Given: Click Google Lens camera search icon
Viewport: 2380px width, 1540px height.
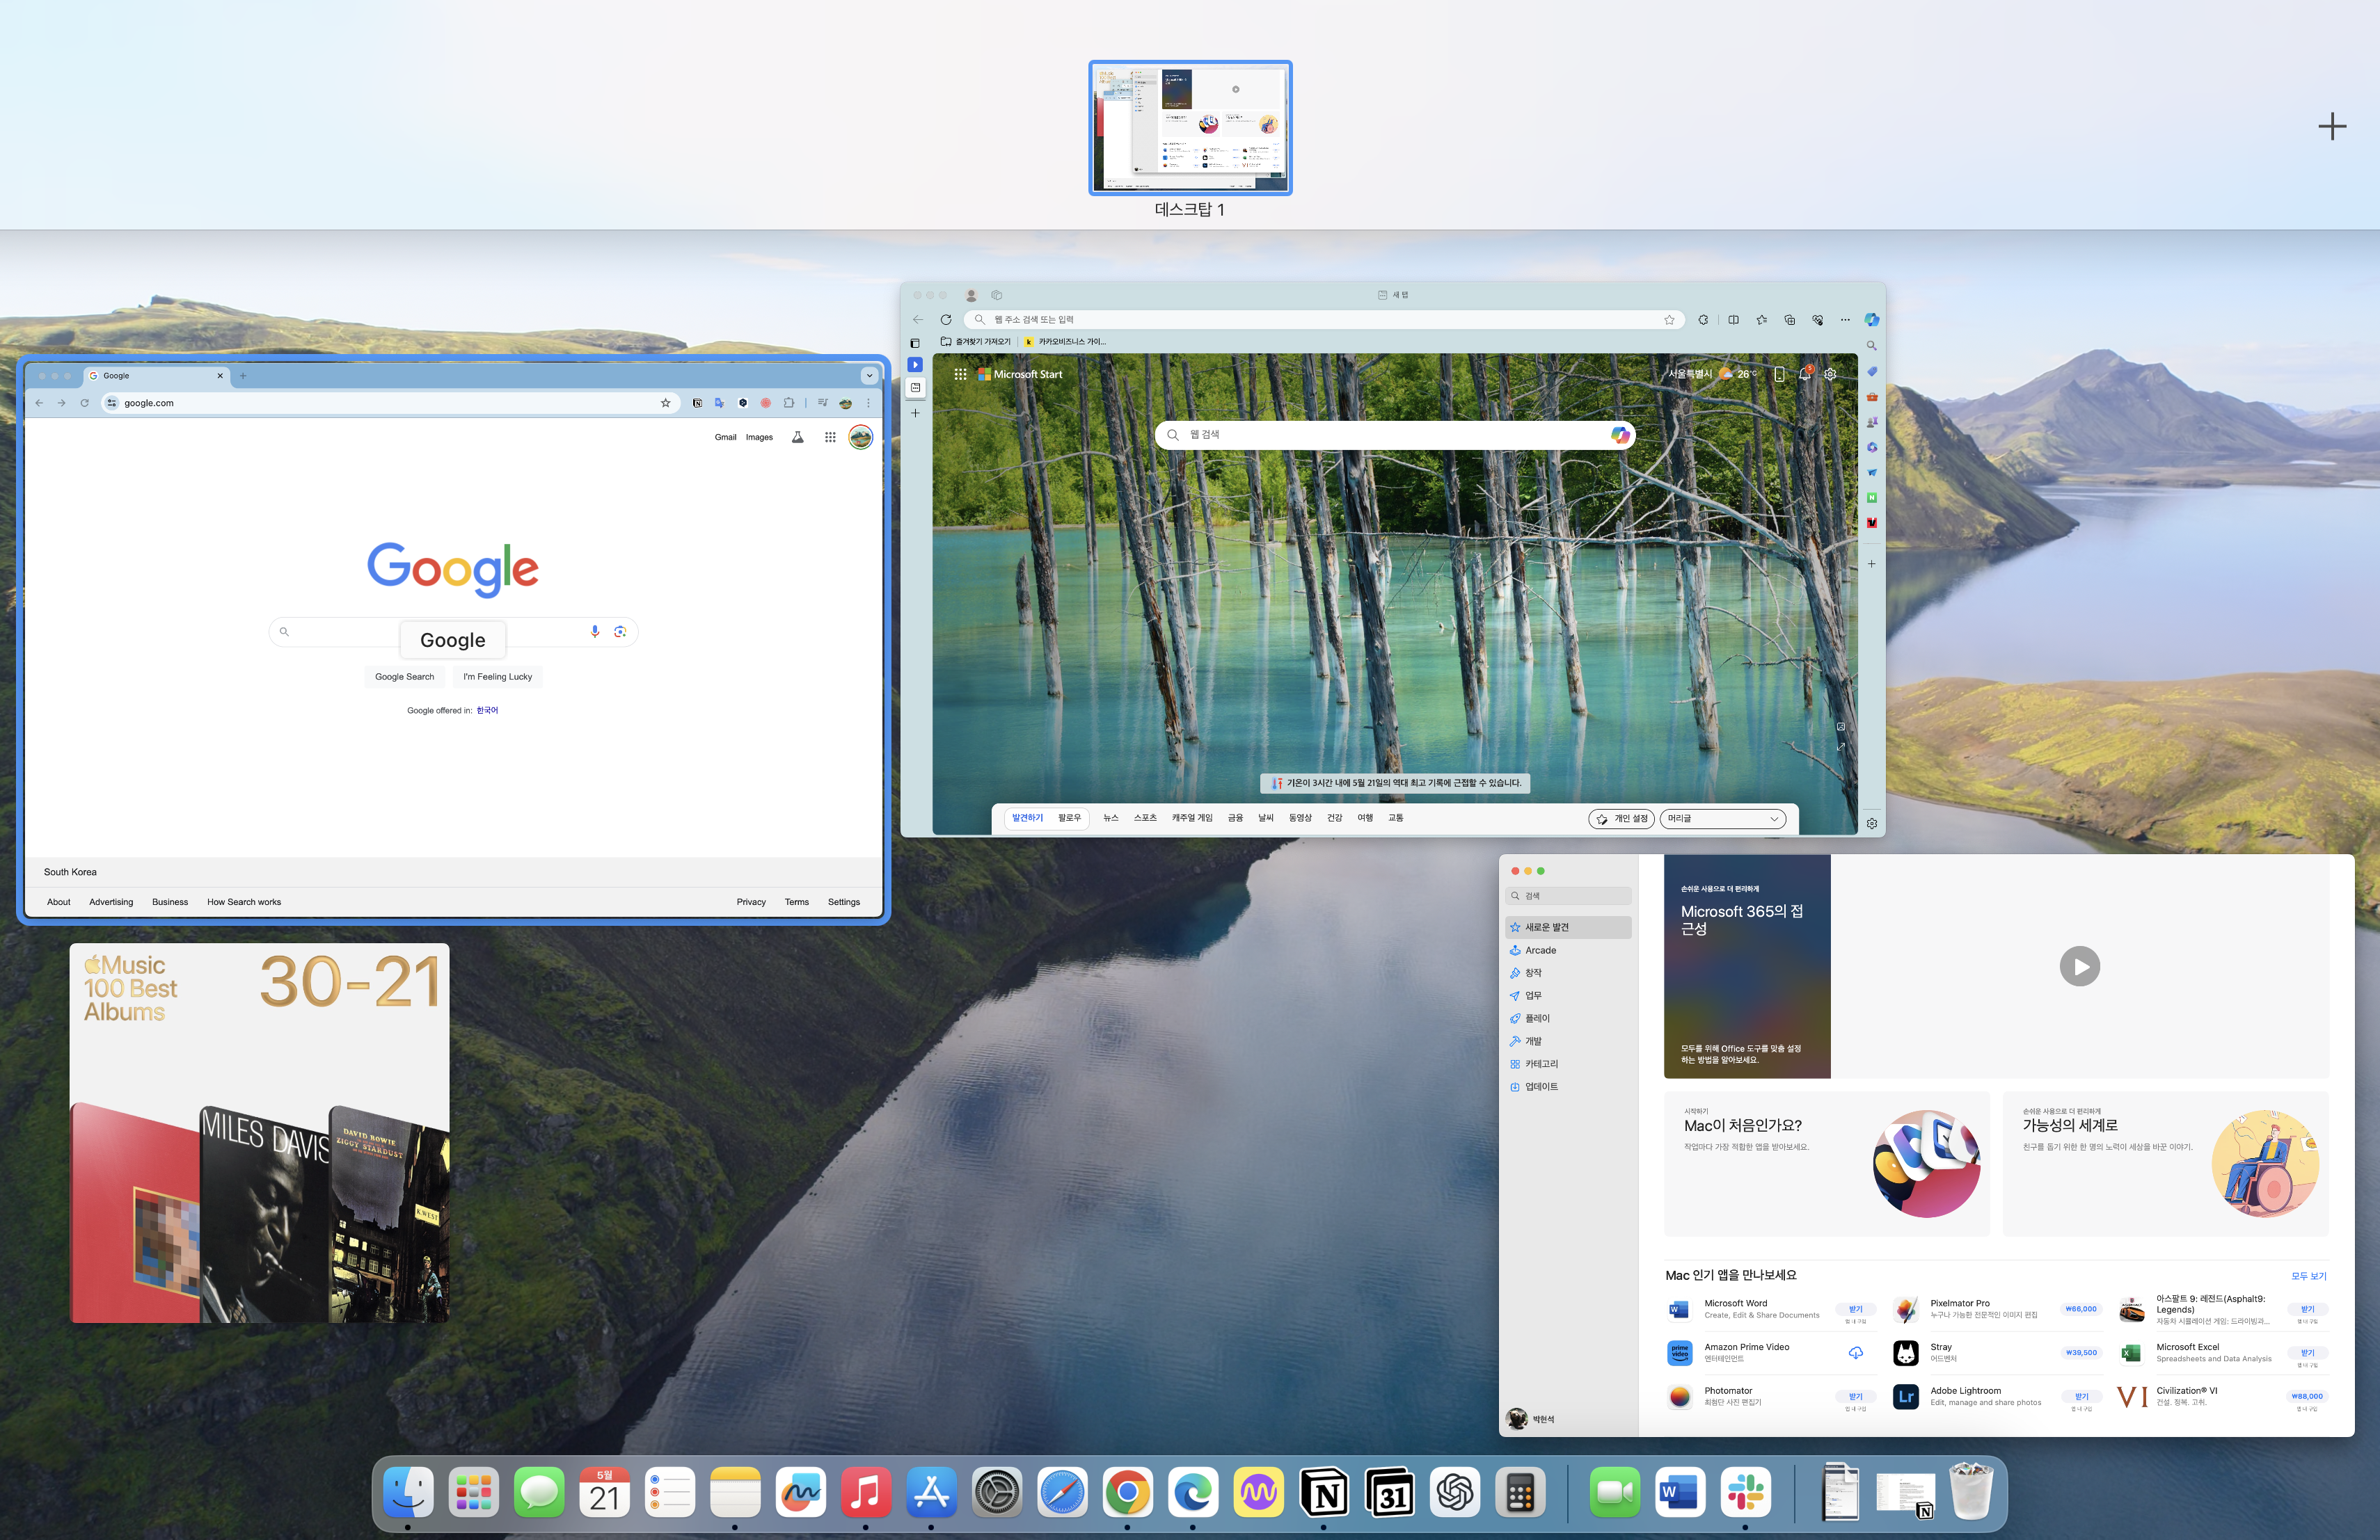Looking at the screenshot, I should (620, 632).
